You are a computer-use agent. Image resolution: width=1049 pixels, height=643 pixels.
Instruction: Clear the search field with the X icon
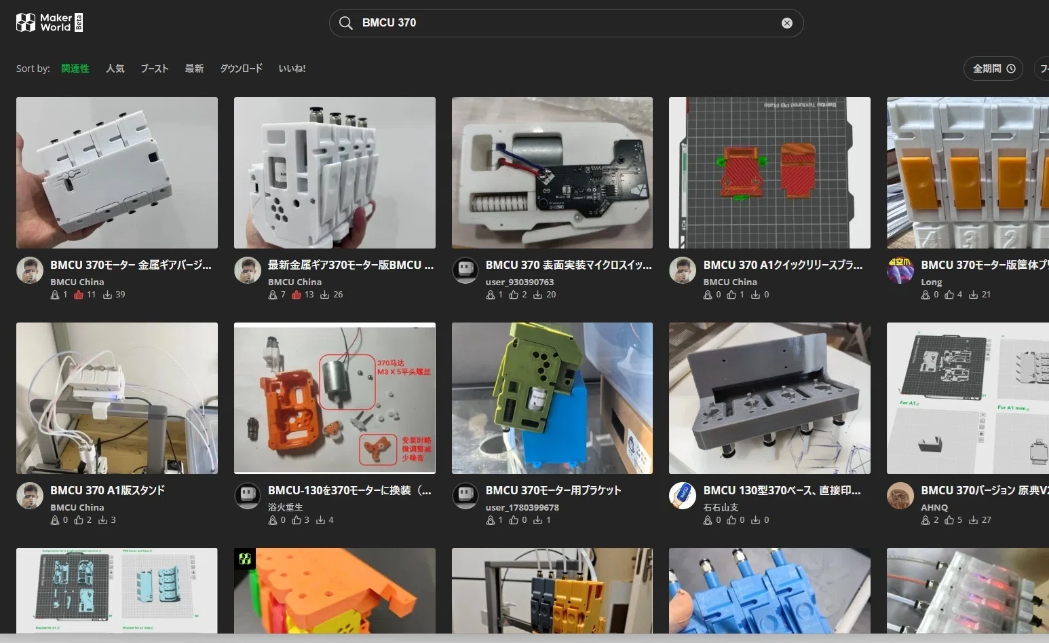tap(787, 23)
